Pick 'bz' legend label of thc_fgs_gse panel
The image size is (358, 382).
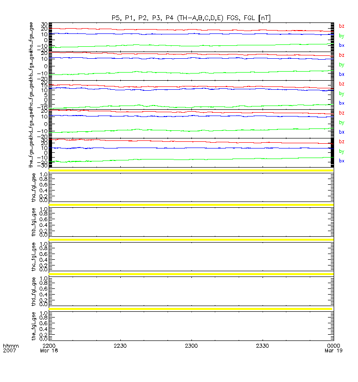[x=341, y=84]
